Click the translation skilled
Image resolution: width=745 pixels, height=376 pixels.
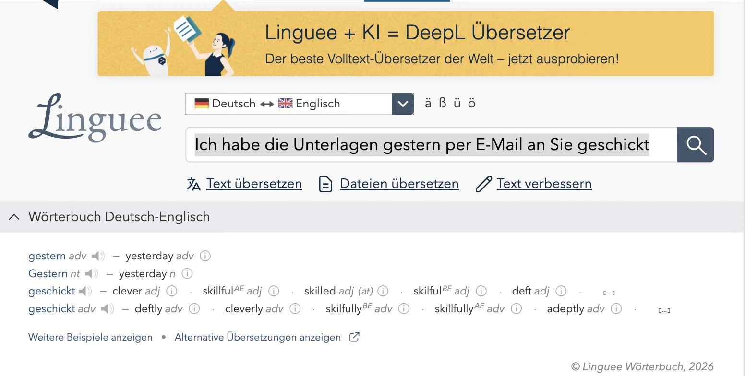[x=320, y=291]
